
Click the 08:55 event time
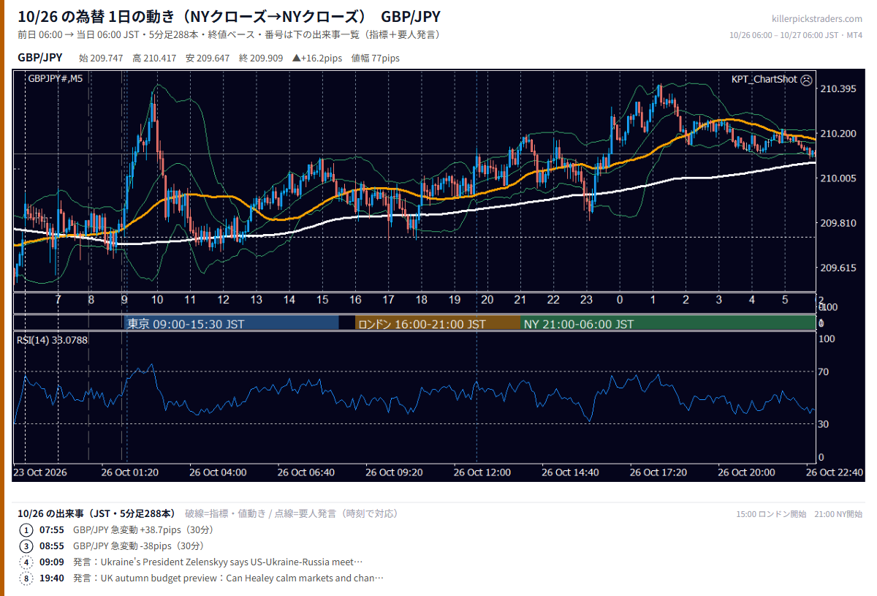coord(51,546)
